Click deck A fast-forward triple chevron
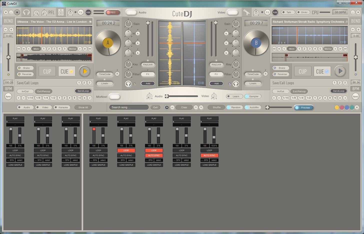Screen dimensions: 364x234 90,49
